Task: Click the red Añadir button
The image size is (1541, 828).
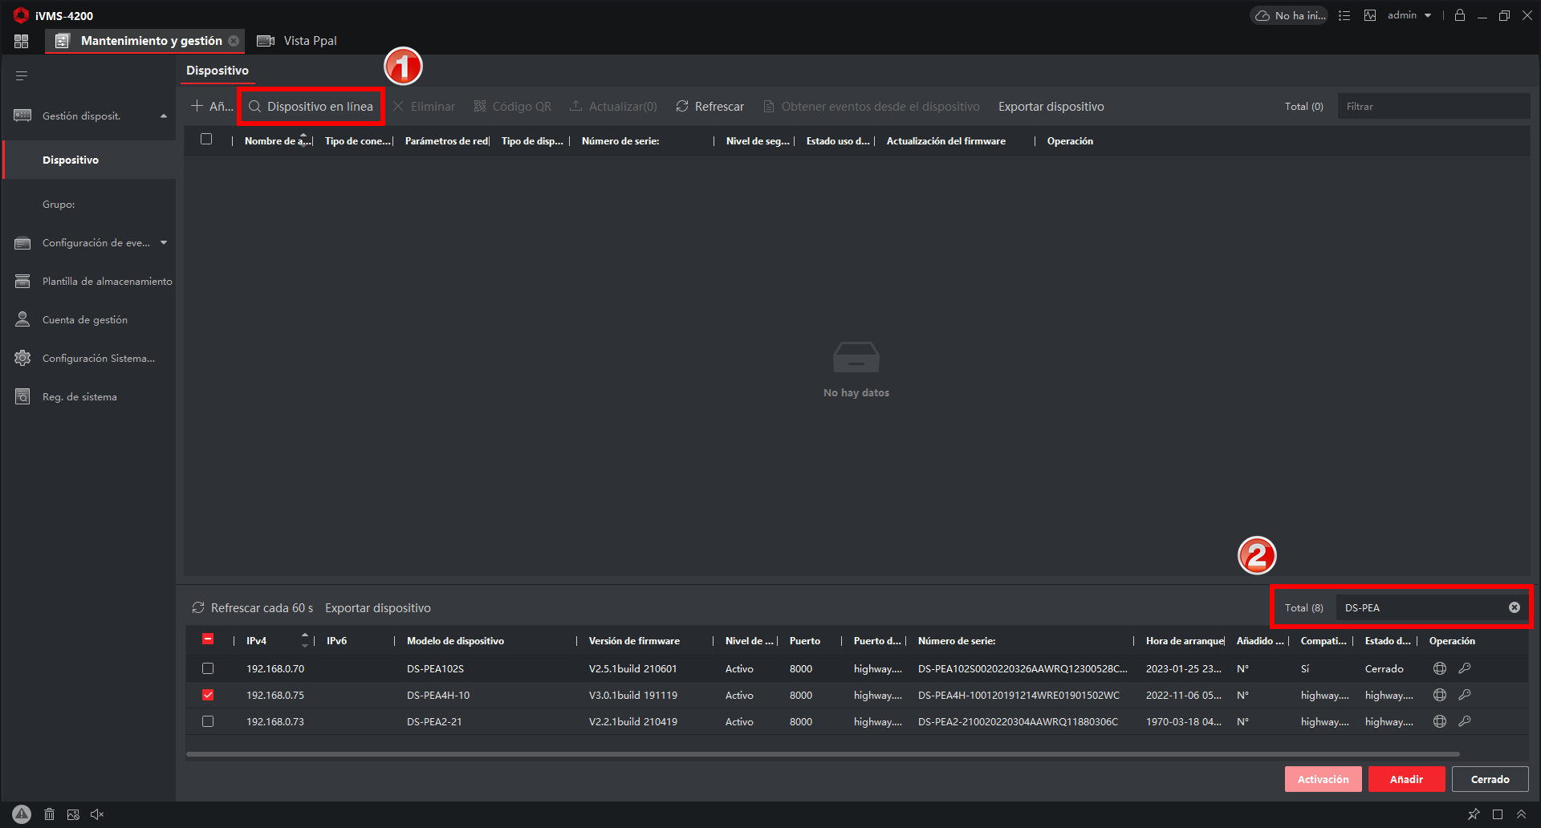Action: (1406, 779)
